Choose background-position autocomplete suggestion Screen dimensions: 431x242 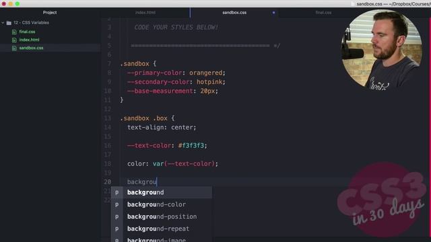(161, 216)
